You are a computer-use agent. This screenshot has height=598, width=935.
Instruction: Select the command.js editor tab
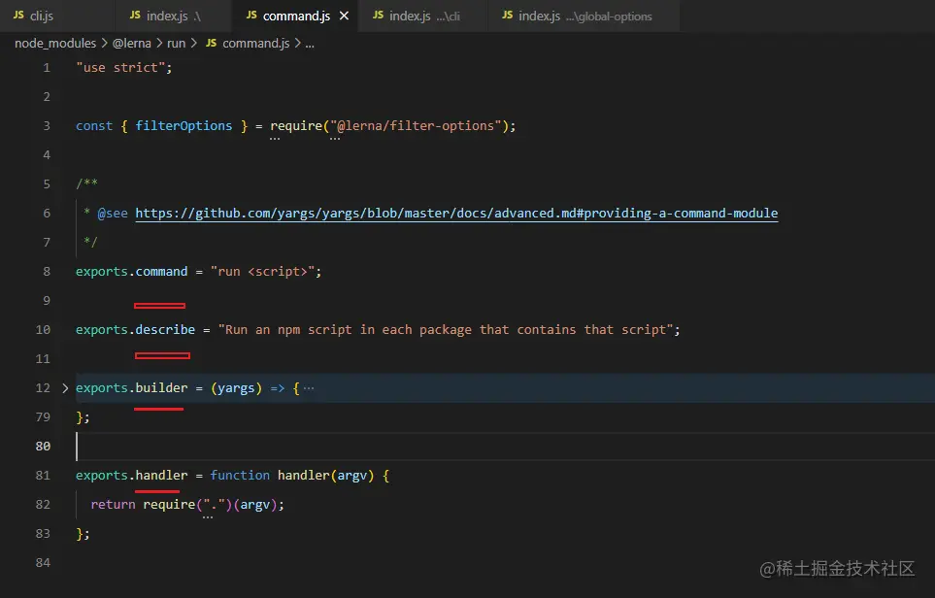tap(294, 17)
